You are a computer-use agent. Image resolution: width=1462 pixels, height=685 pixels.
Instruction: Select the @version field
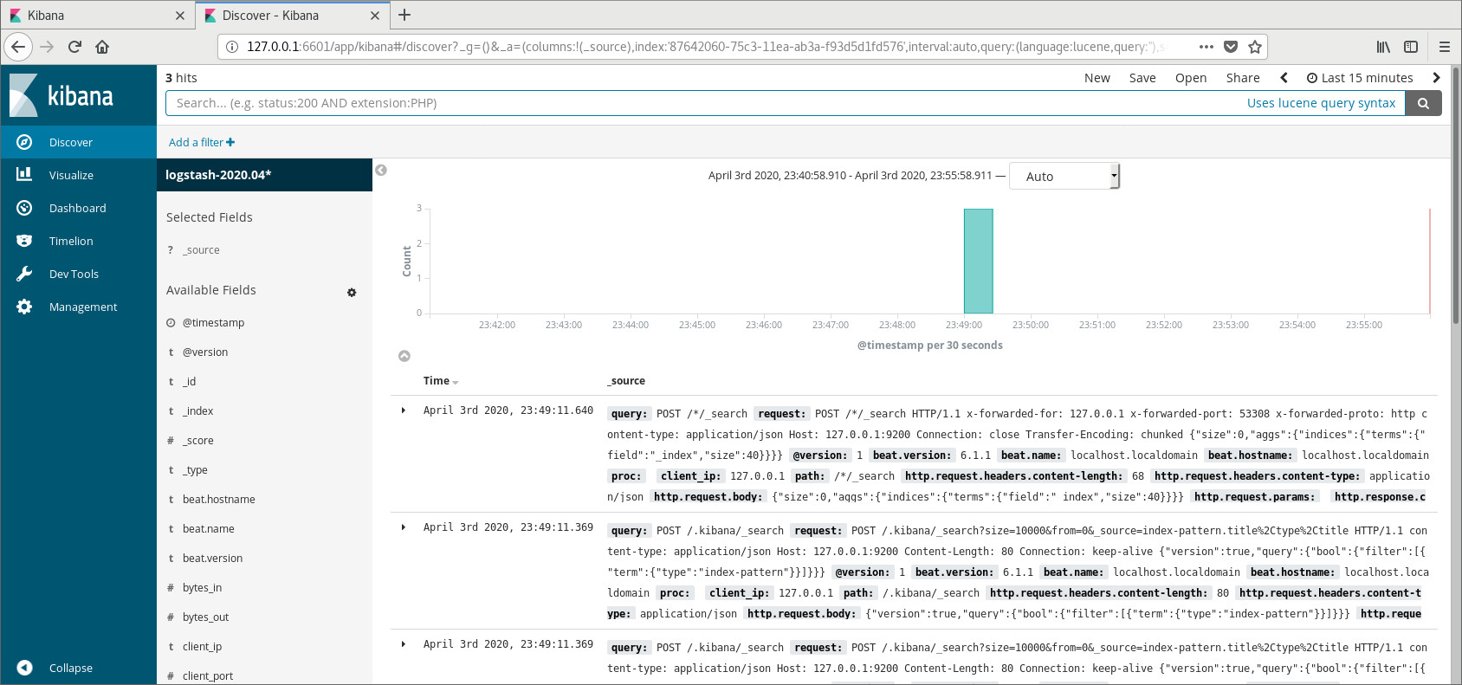click(205, 352)
